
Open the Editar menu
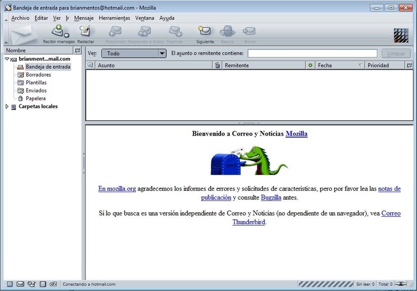pos(41,18)
